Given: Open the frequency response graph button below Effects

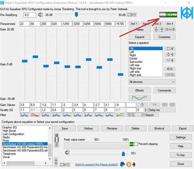Looking at the screenshot, I should 140,98.
